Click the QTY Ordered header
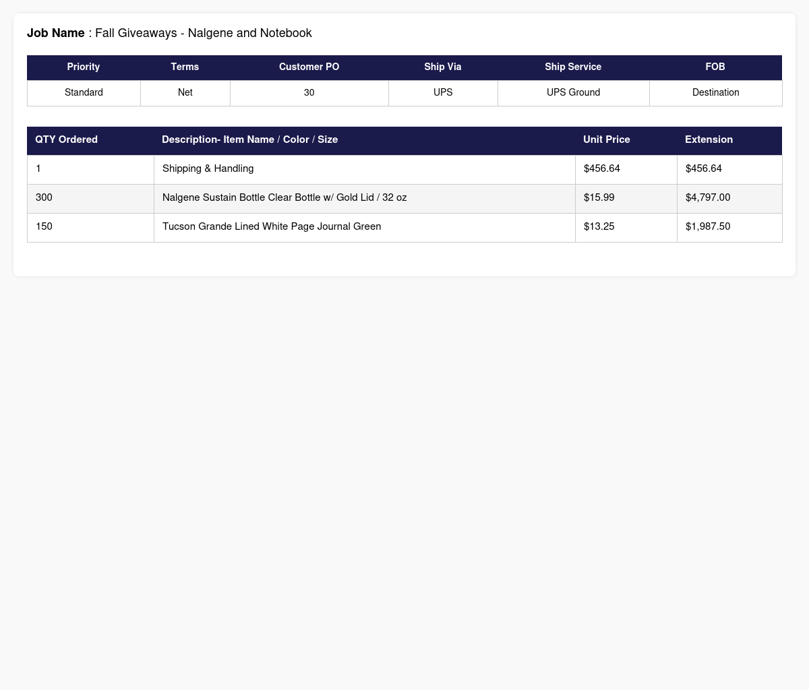This screenshot has width=809, height=690. 90,140
